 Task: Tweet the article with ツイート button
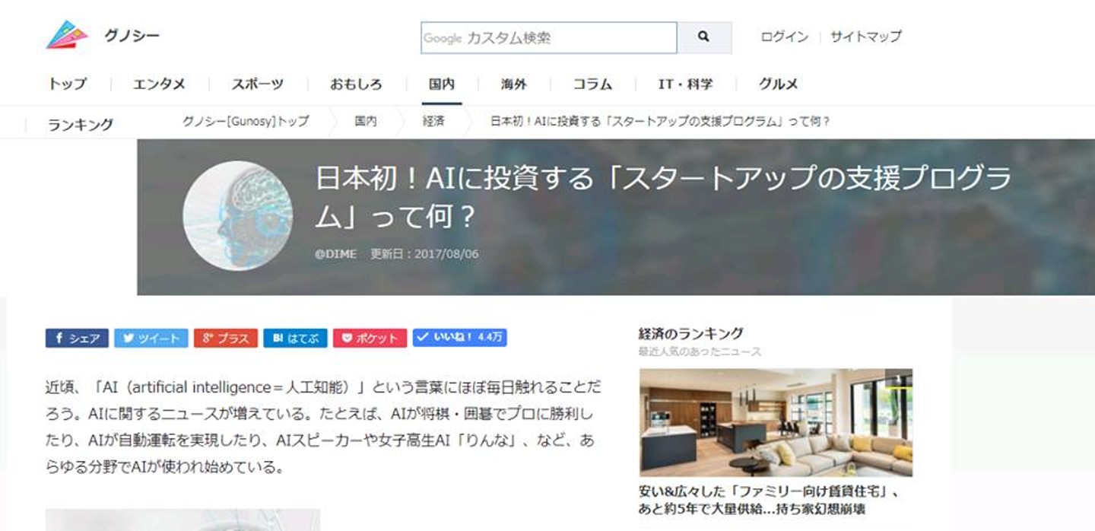[x=151, y=339]
